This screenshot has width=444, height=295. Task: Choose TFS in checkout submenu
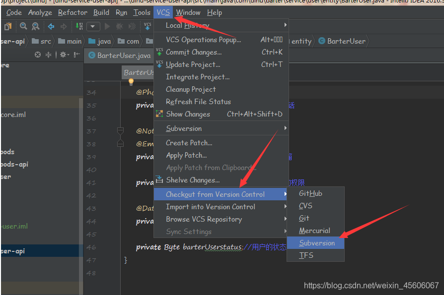[x=315, y=255]
